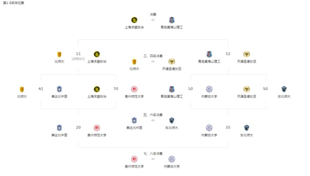Click 青岛黄海山理工 logo in the 决赛 match
This screenshot has width=310, height=176.
tap(172, 20)
